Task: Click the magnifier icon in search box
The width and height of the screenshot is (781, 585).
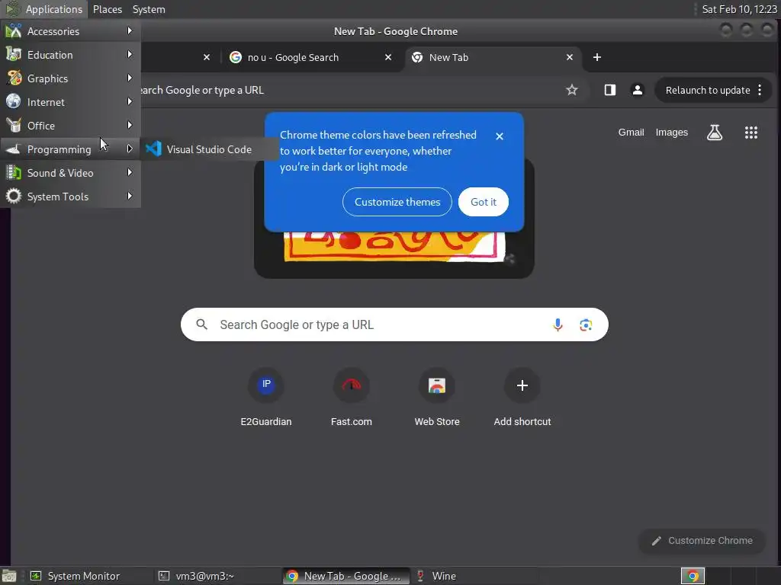Action: click(x=201, y=324)
